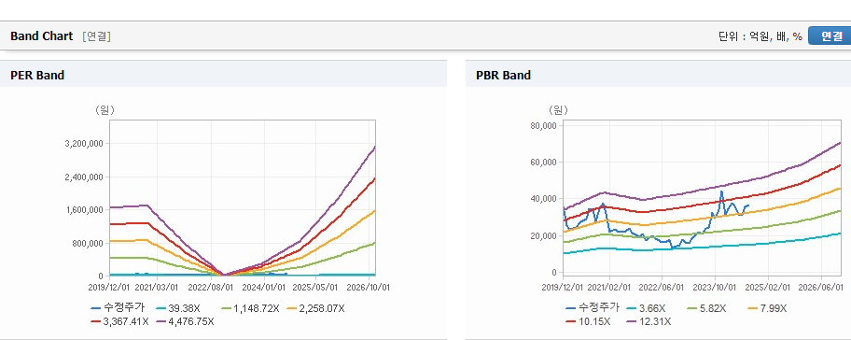Click the 800,000 y-axis label
851x340 pixels.
(89, 243)
